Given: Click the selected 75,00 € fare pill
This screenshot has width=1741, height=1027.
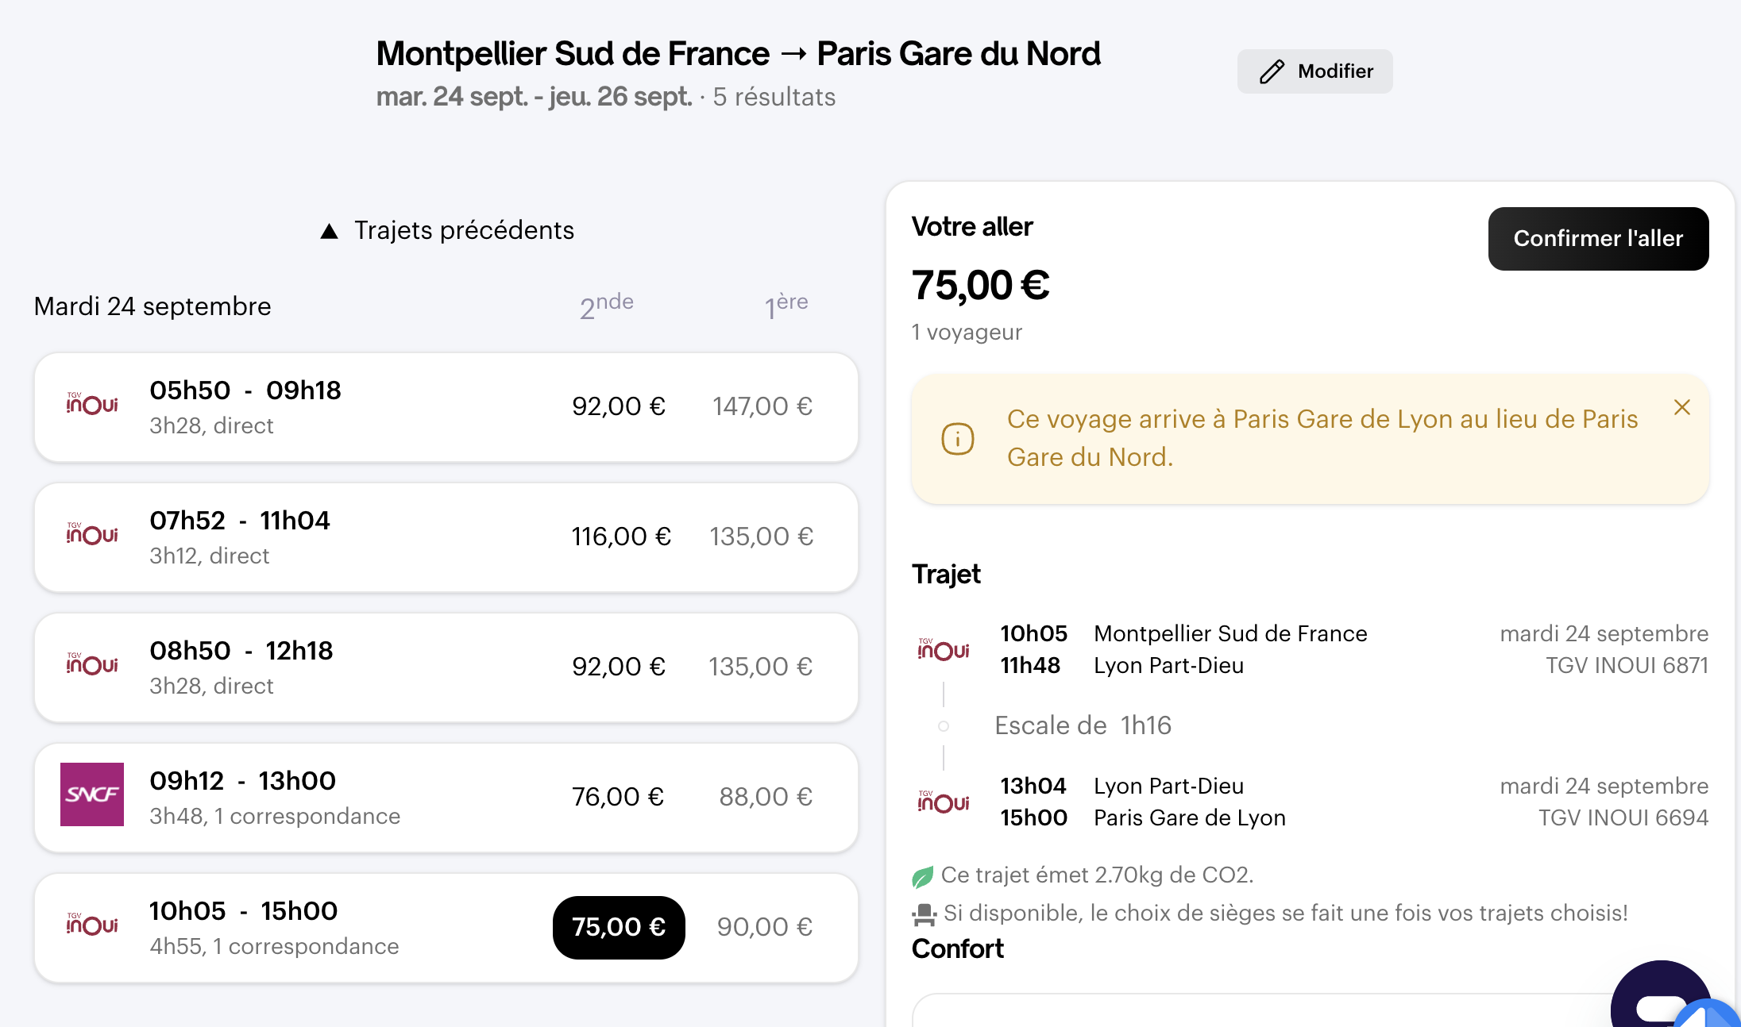Looking at the screenshot, I should point(619,927).
